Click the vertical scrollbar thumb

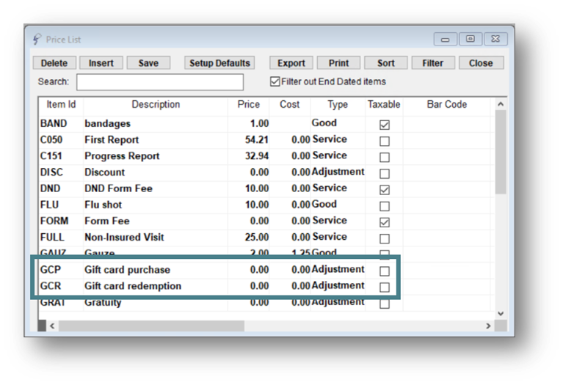coord(501,152)
